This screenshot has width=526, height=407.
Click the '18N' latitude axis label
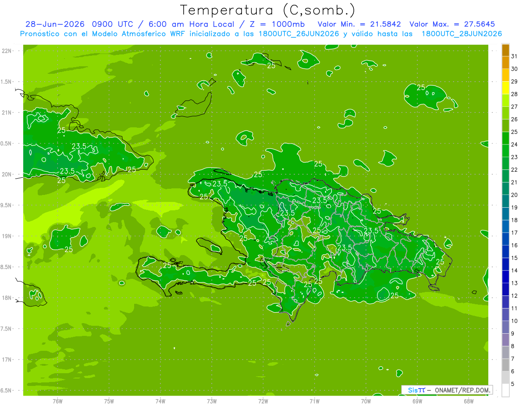(6, 298)
